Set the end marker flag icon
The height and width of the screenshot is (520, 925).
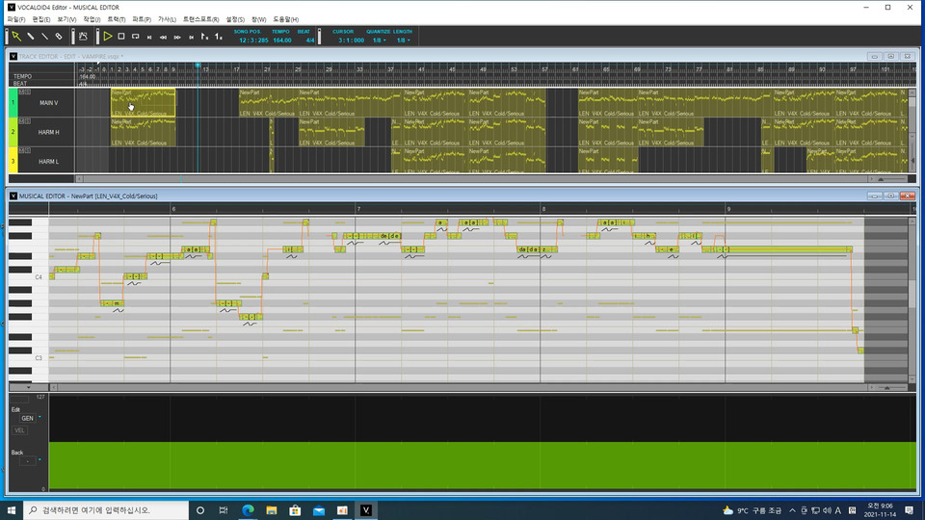[219, 37]
